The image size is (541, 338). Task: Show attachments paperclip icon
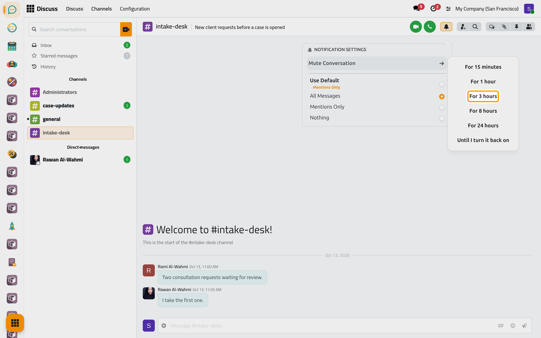coord(504,27)
